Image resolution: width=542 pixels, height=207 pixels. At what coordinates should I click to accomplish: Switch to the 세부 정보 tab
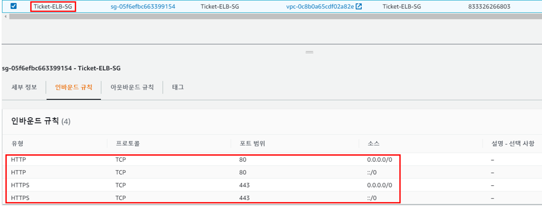tap(24, 87)
